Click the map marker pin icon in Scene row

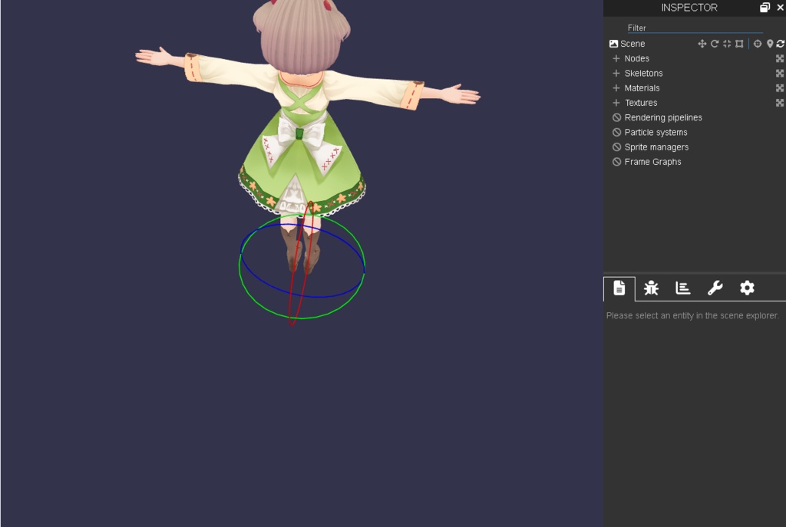click(x=770, y=44)
